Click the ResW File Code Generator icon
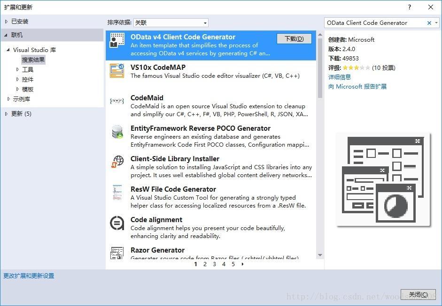 click(117, 193)
